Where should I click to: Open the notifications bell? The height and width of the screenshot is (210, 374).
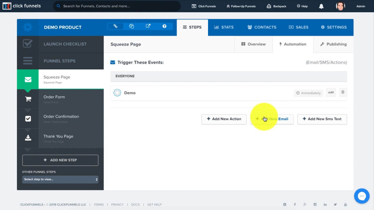pos(321,6)
